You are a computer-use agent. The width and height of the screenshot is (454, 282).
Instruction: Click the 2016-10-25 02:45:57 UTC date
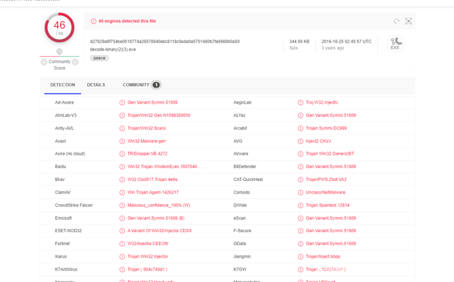click(346, 42)
